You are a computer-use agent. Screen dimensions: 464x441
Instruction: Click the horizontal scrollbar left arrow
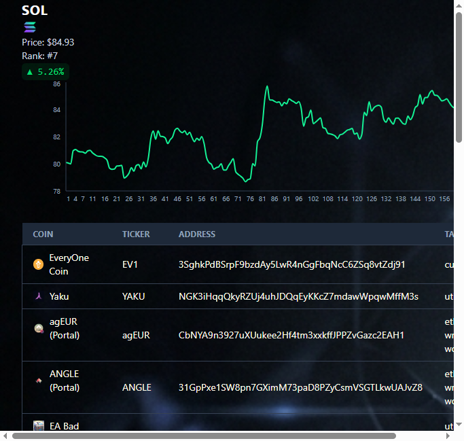pyautogui.click(x=5, y=436)
